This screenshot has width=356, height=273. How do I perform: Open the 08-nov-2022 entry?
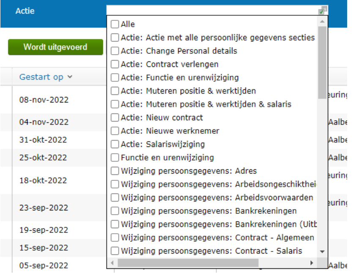click(44, 99)
